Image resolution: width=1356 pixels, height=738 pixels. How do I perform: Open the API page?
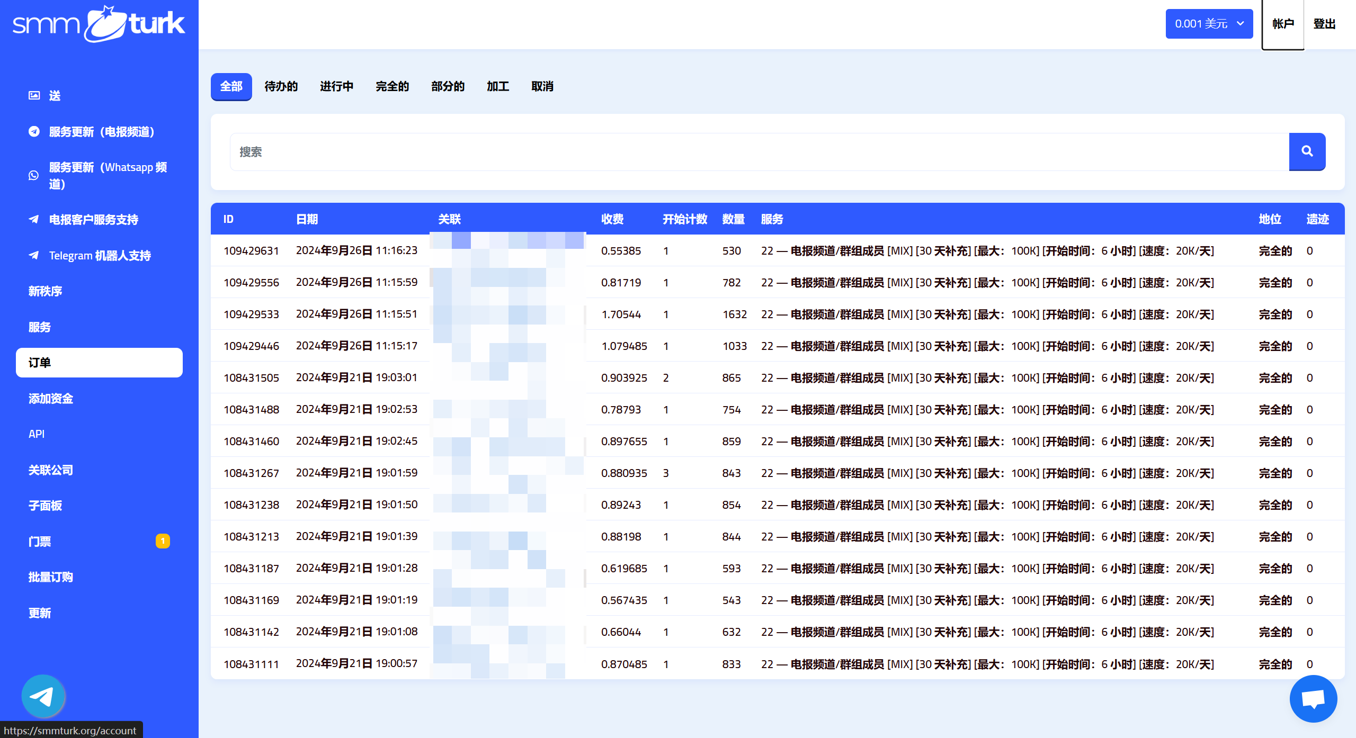pos(37,434)
